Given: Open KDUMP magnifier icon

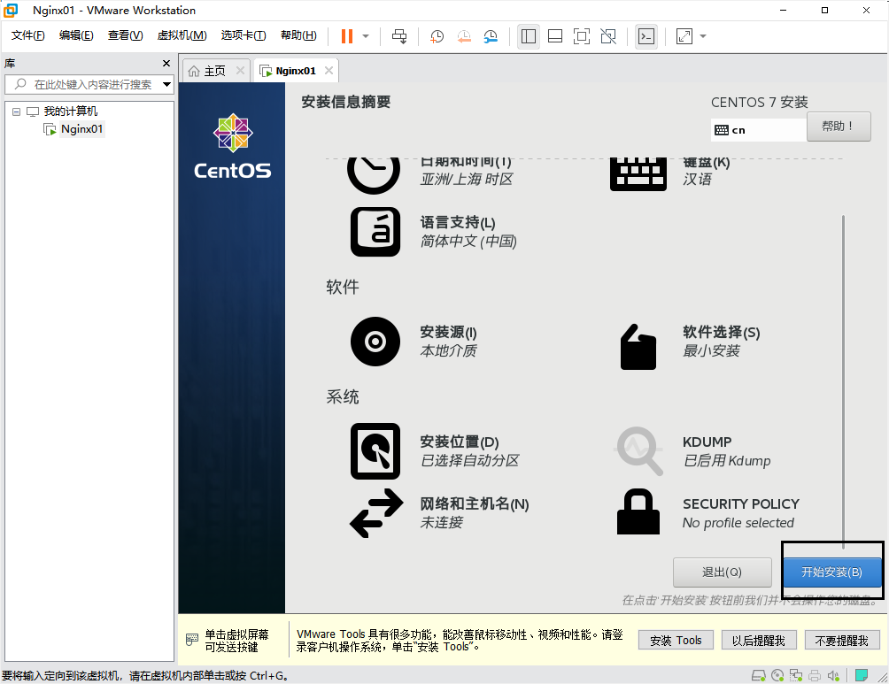Looking at the screenshot, I should click(639, 451).
